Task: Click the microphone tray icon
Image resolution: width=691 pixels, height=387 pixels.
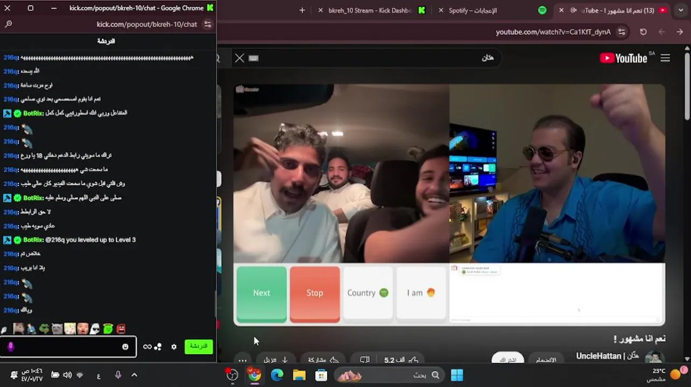Action: click(118, 375)
